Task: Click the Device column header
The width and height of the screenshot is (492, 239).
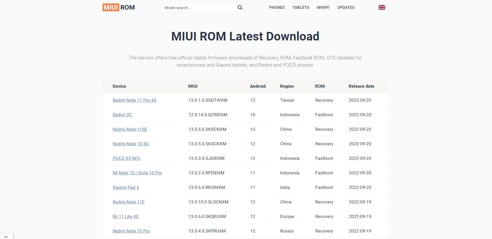Action: [x=119, y=86]
